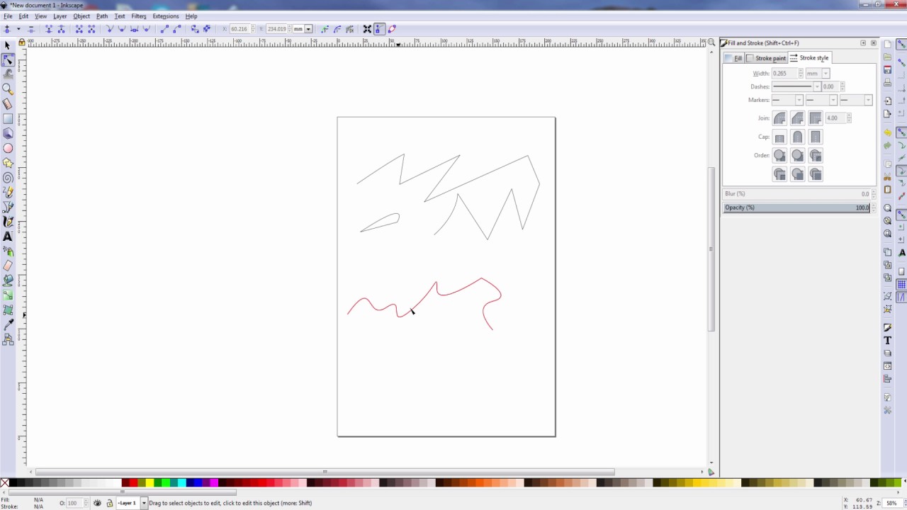Image resolution: width=907 pixels, height=510 pixels.
Task: Open the start marker dropdown
Action: coord(787,100)
